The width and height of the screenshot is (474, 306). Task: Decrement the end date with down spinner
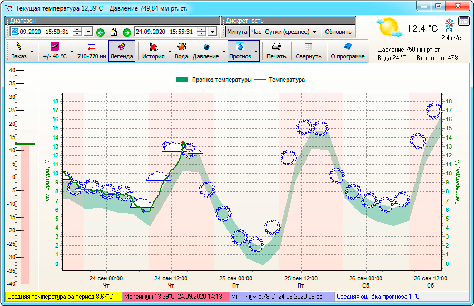click(202, 34)
